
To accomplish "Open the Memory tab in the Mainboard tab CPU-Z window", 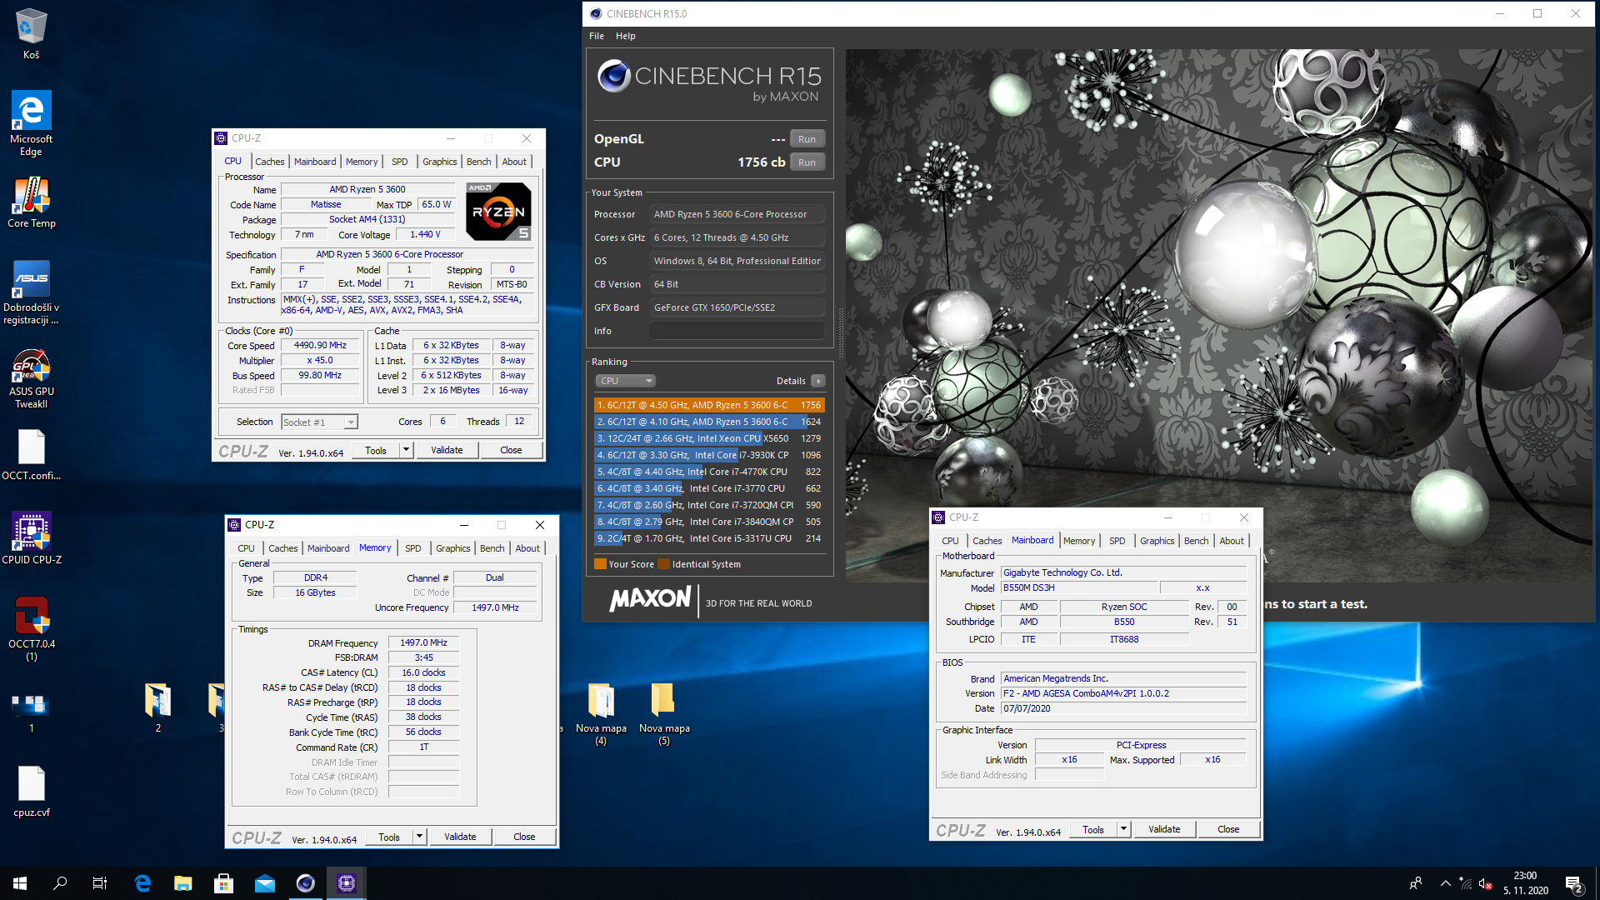I will [1079, 541].
